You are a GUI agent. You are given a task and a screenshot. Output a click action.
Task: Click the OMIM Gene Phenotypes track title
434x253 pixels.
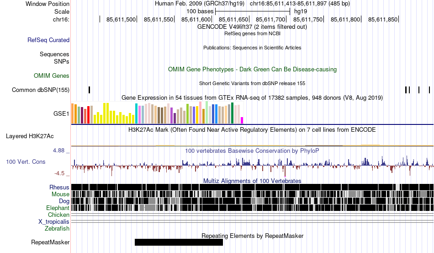[252, 69]
